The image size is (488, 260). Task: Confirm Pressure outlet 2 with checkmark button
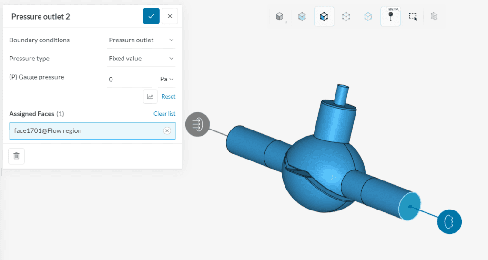(151, 16)
